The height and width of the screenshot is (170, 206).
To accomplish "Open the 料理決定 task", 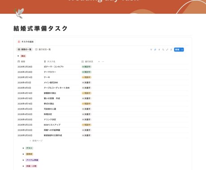I will [x=48, y=114].
